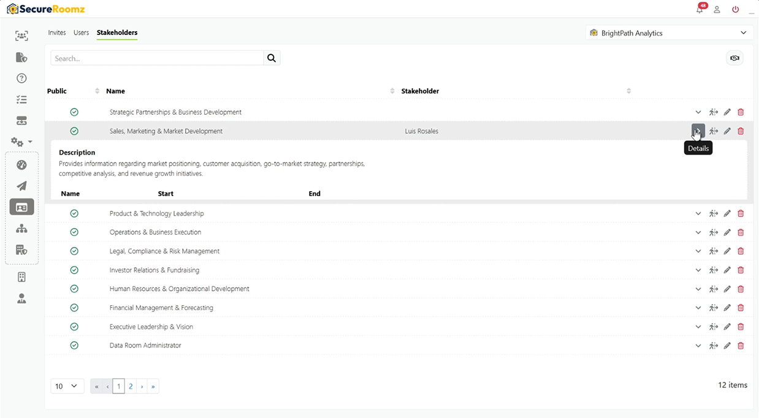Click assign-person icon for Investor Relations row
Screen dimensions: 759x418
tap(713, 270)
